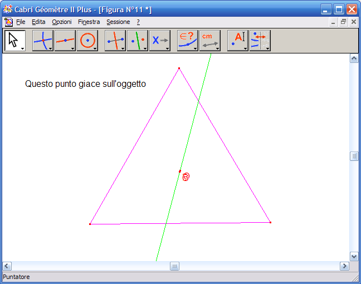Click the vertical scrollbar thumb
Image resolution: width=361 pixels, height=284 pixels.
(354, 156)
